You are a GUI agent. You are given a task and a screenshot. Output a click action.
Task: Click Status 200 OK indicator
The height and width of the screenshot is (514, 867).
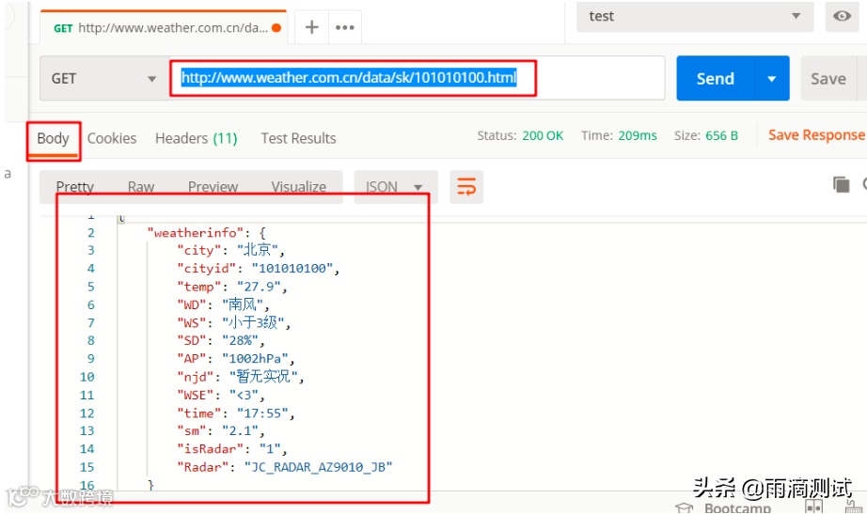pos(520,135)
